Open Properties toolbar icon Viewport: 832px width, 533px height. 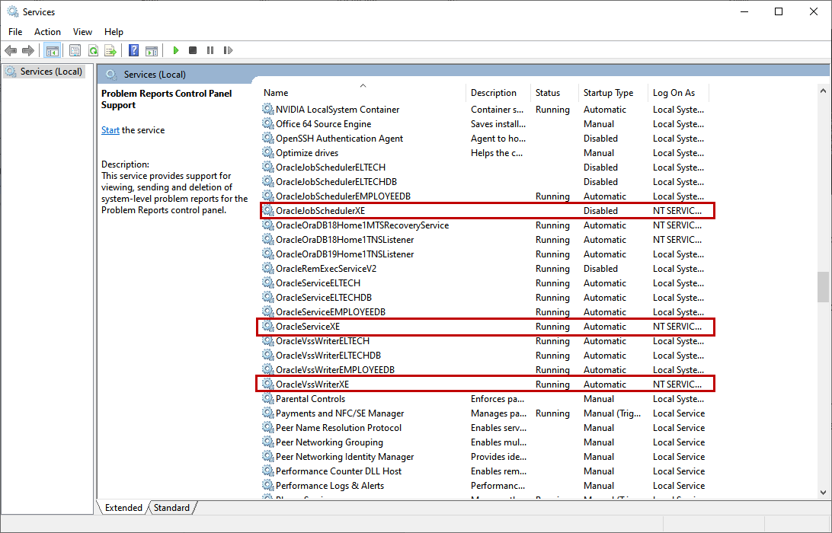pyautogui.click(x=75, y=50)
